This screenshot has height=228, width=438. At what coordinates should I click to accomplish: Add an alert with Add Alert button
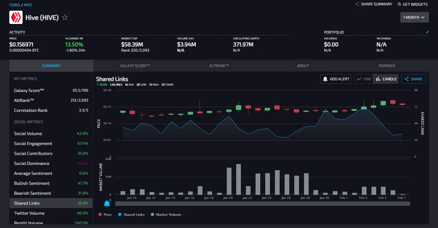pyautogui.click(x=336, y=79)
